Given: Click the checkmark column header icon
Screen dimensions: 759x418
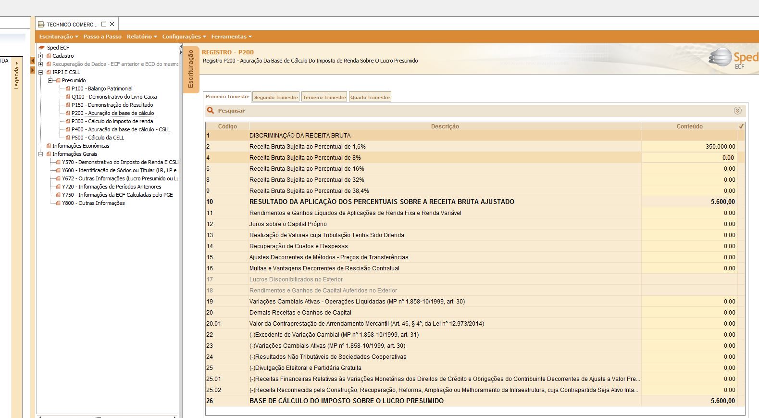Looking at the screenshot, I should click(x=741, y=127).
